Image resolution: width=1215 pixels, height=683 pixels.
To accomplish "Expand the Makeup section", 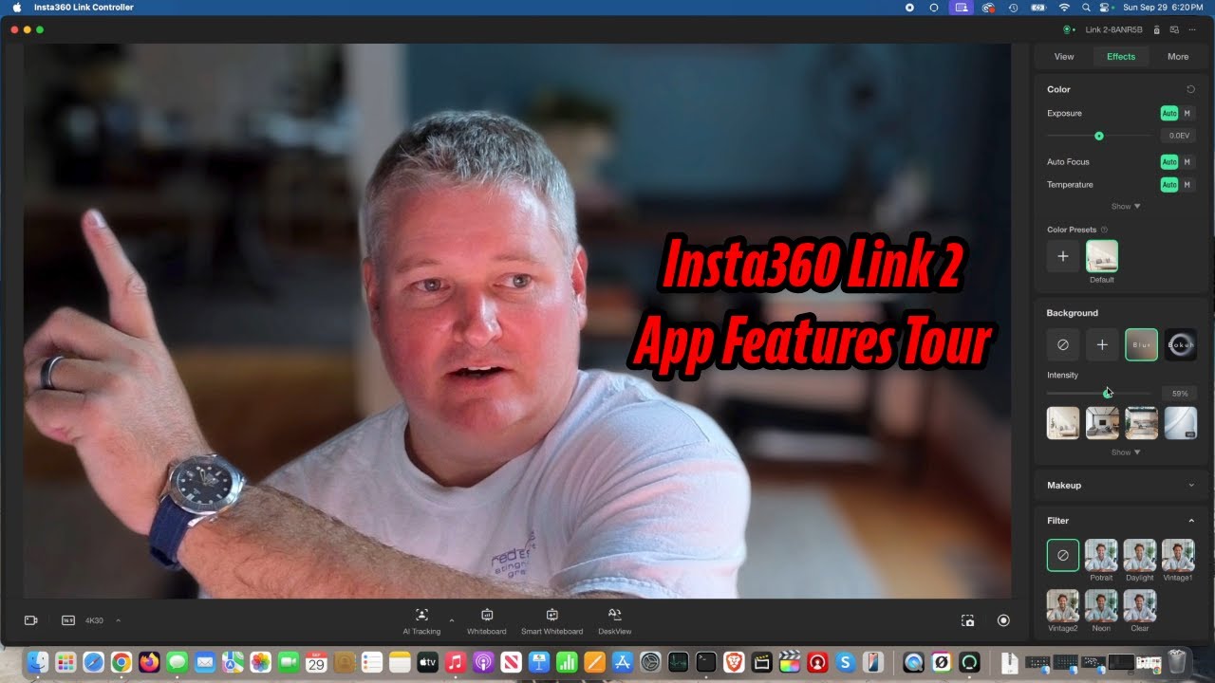I will 1121,485.
